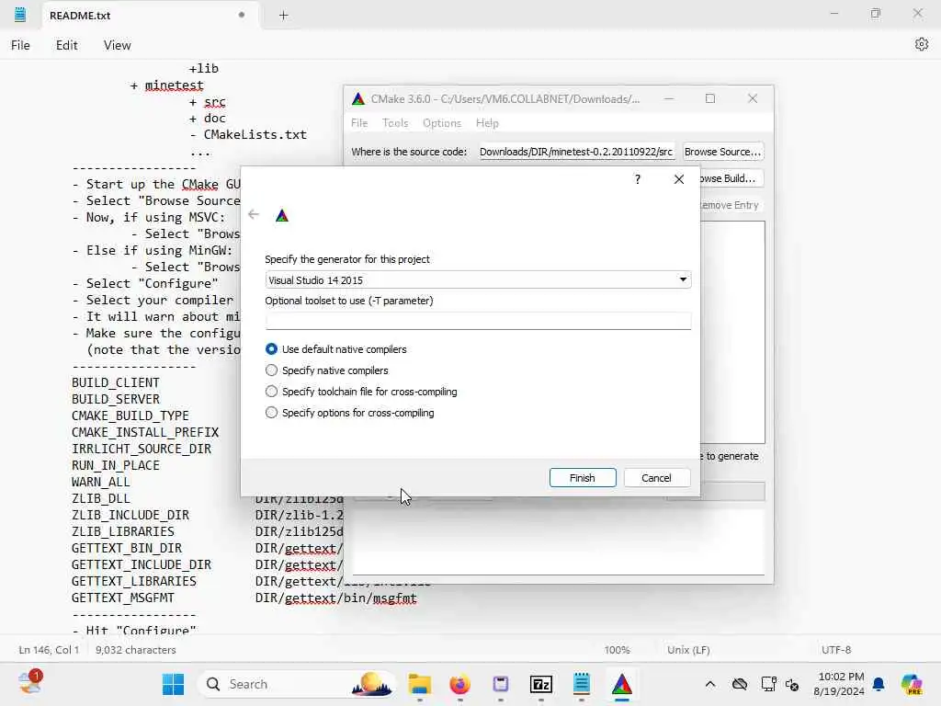Screen dimensions: 941x706
Task: Add a new Notepad tab
Action: click(x=283, y=16)
